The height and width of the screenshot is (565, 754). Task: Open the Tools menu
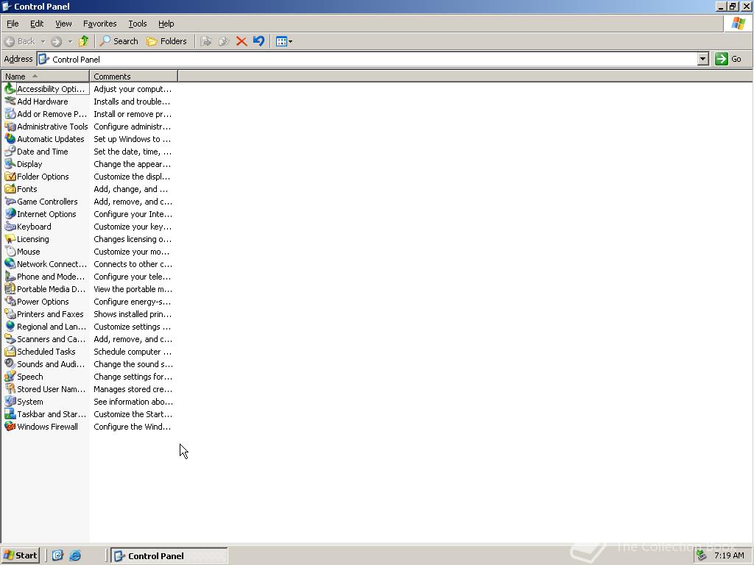137,24
